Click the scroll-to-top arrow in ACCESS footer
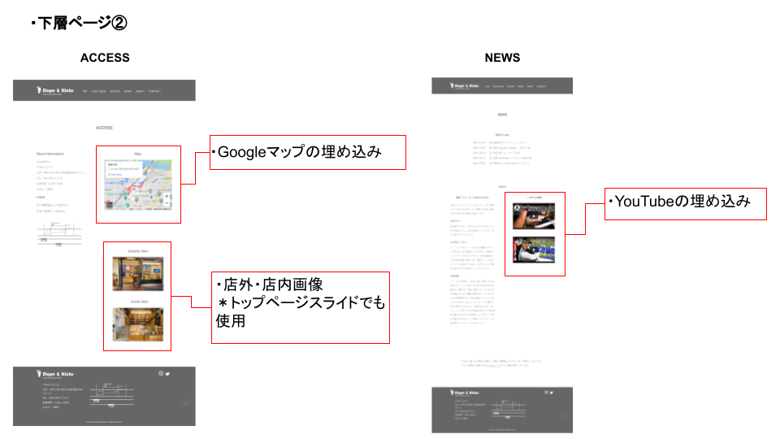 click(184, 402)
